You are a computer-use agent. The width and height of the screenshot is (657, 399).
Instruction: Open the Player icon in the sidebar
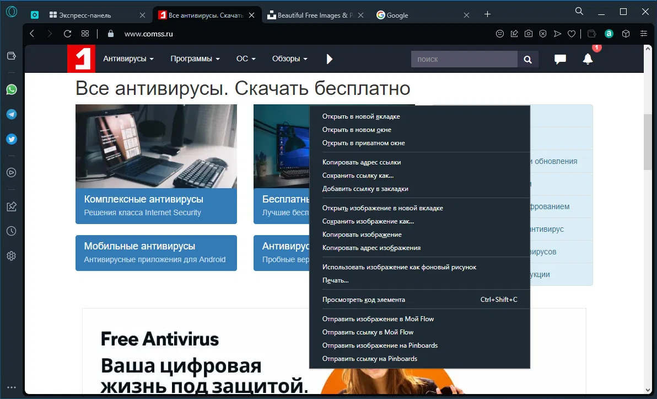[x=12, y=172]
